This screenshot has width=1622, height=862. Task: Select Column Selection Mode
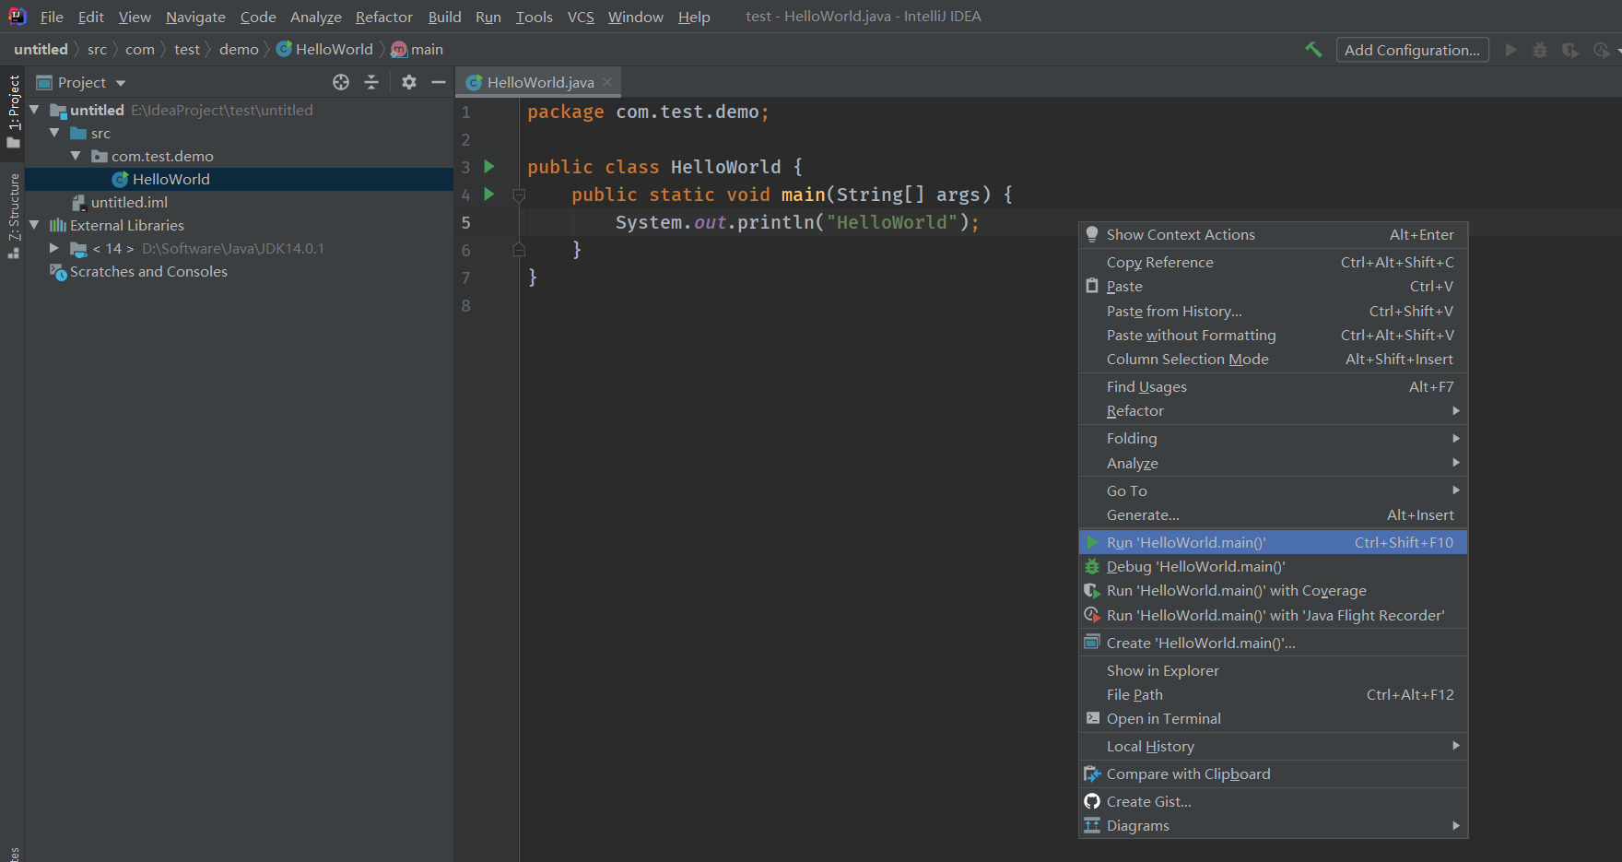[x=1273, y=360]
